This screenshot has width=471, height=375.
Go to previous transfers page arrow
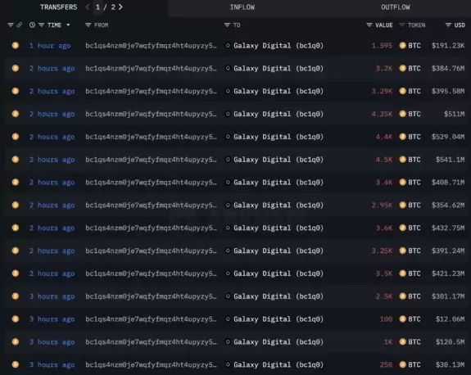coord(88,7)
